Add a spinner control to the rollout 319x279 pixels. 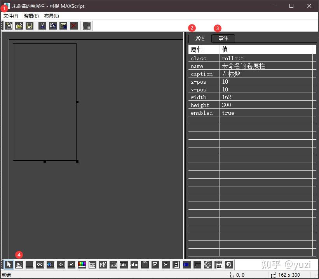(176, 265)
